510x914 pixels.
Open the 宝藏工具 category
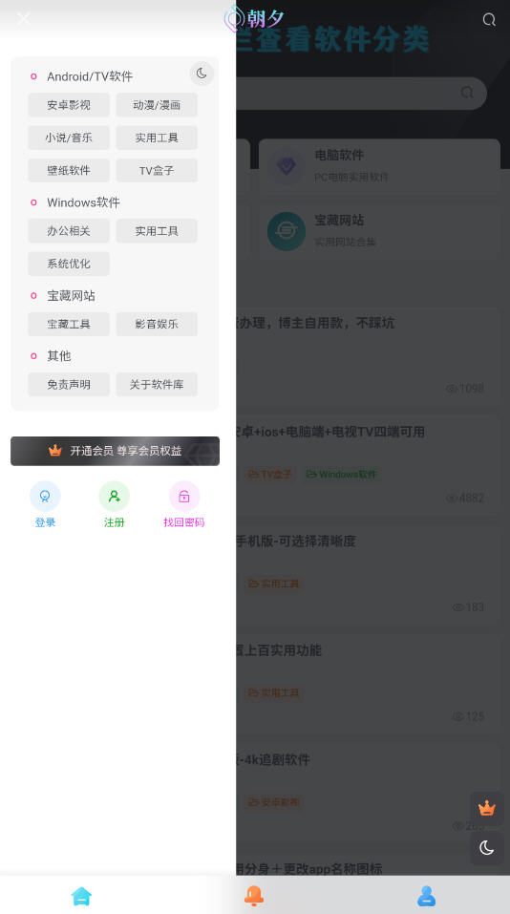[69, 324]
